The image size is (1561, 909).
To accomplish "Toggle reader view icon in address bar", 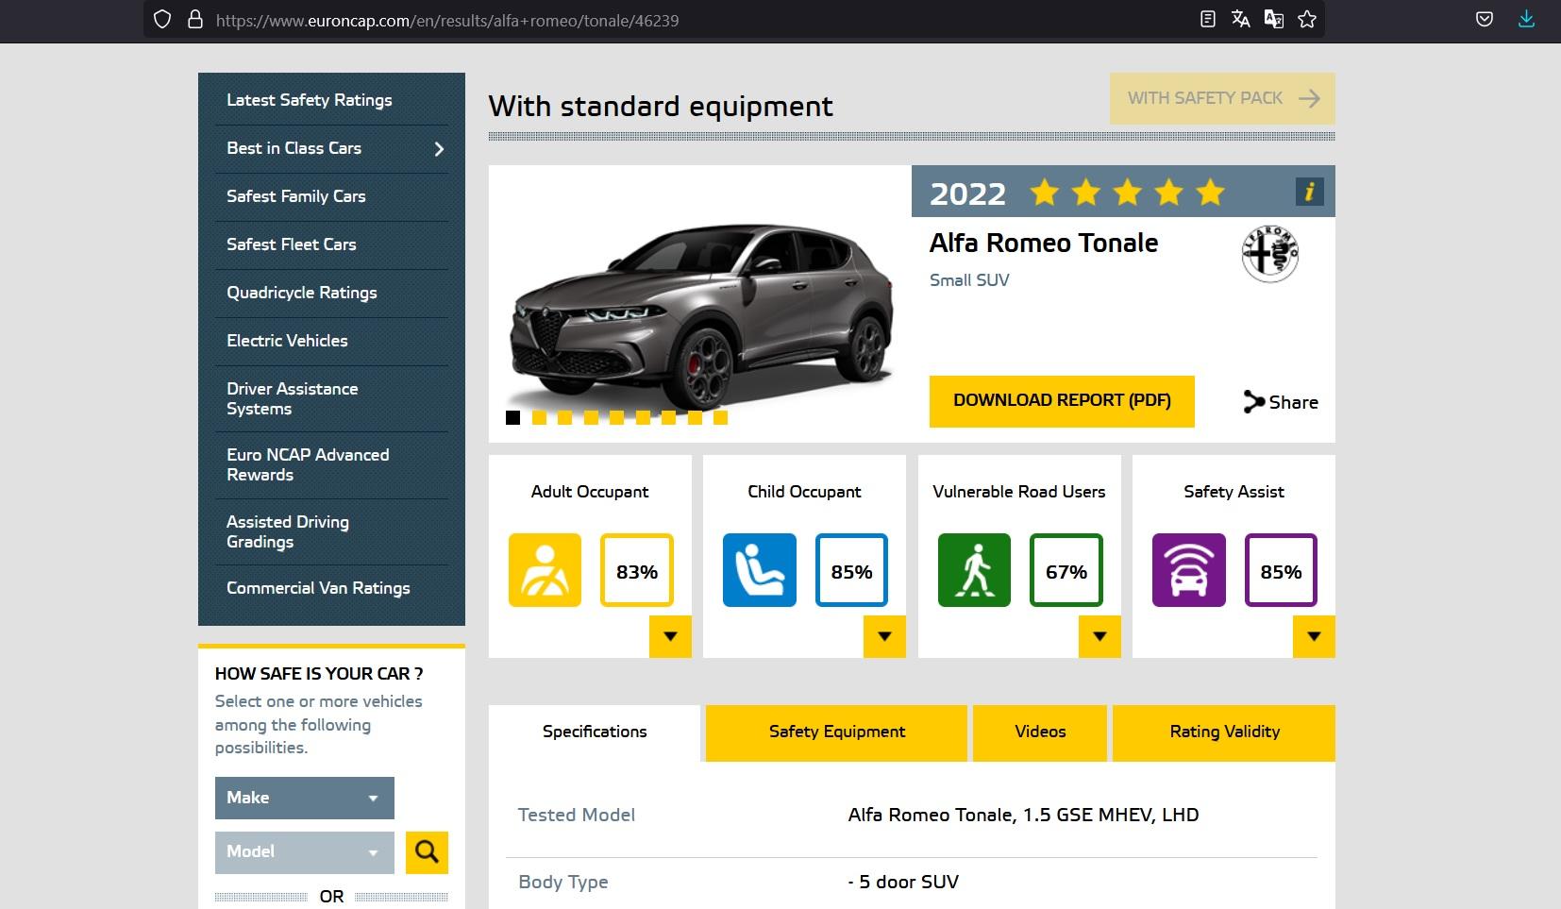I will 1207,19.
